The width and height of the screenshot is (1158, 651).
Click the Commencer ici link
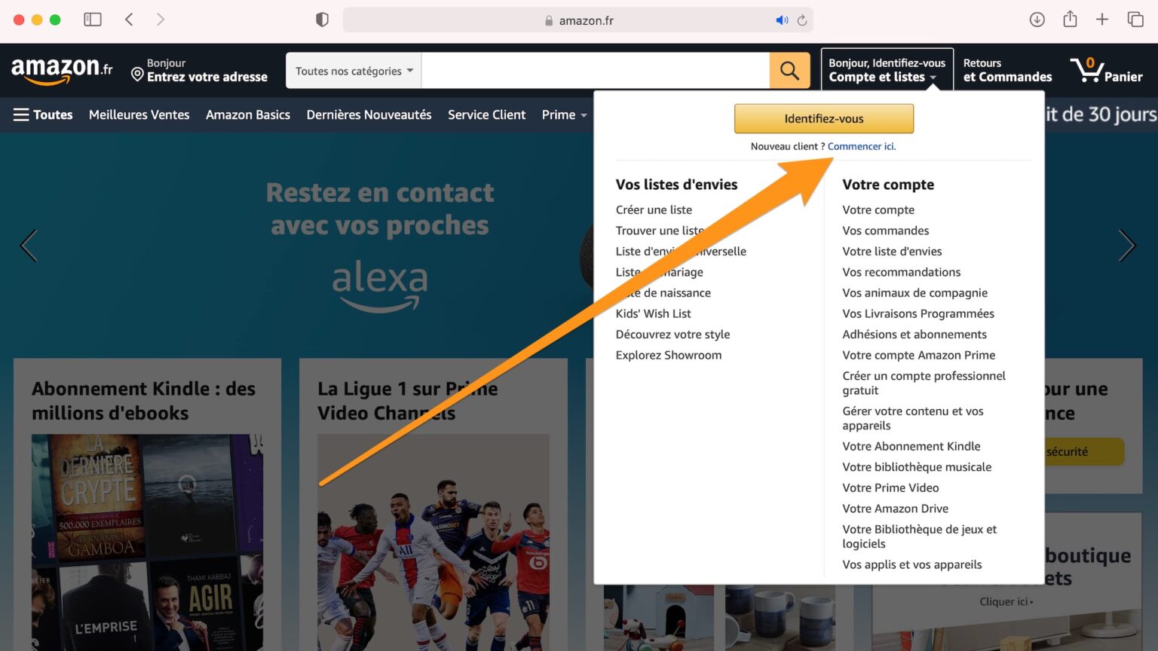pos(861,146)
